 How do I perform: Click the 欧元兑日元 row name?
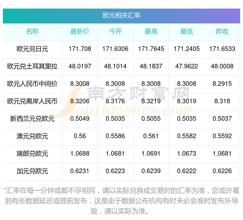32,49
